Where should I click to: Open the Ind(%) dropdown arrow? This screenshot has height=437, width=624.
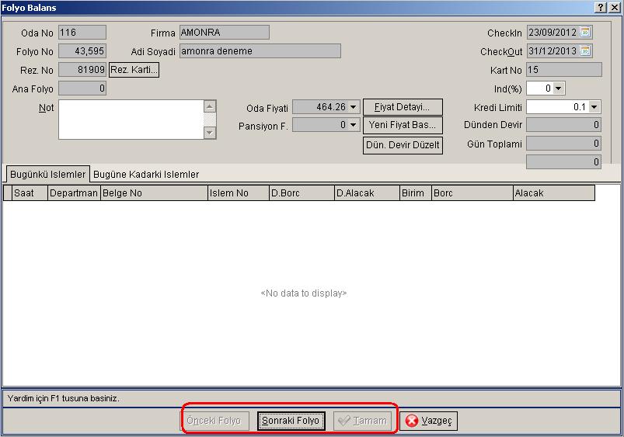pyautogui.click(x=559, y=88)
